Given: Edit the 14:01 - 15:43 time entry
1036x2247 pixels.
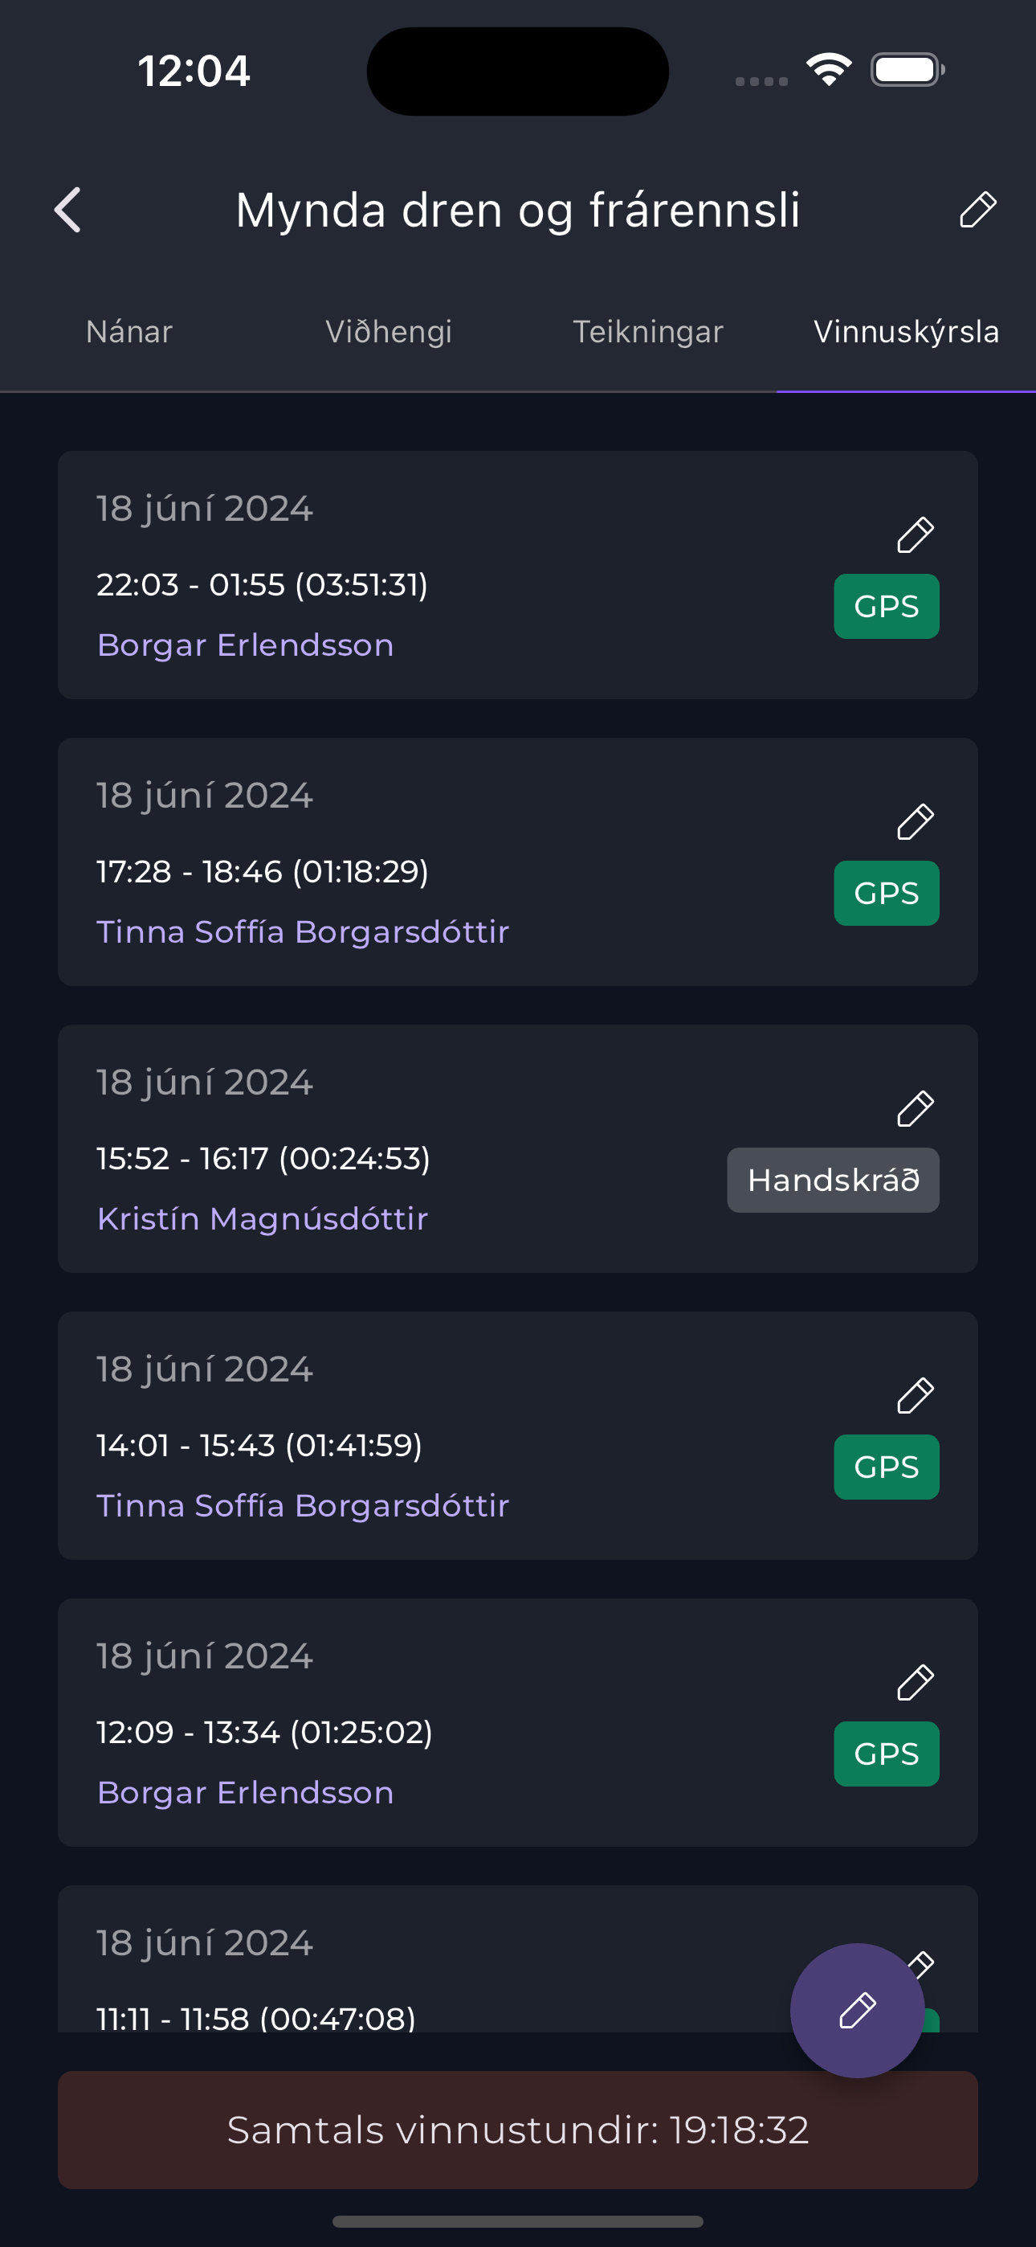Looking at the screenshot, I should click(x=916, y=1396).
